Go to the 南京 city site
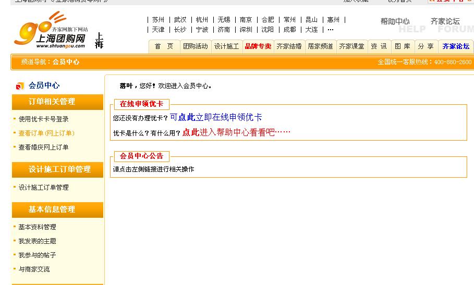The height and width of the screenshot is (285, 474). click(246, 20)
